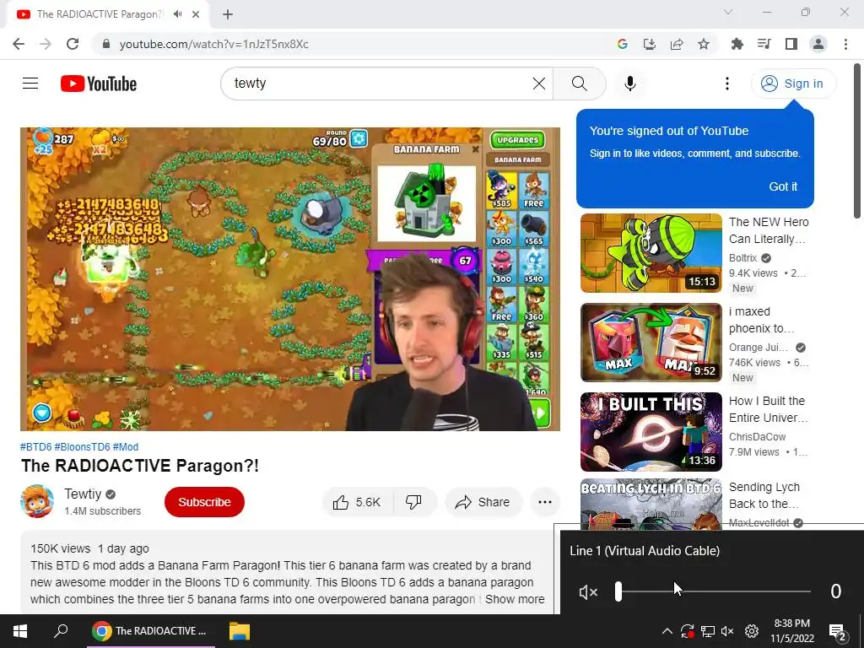864x648 pixels.
Task: Subscribe to the Tewtiy channel
Action: coord(204,502)
